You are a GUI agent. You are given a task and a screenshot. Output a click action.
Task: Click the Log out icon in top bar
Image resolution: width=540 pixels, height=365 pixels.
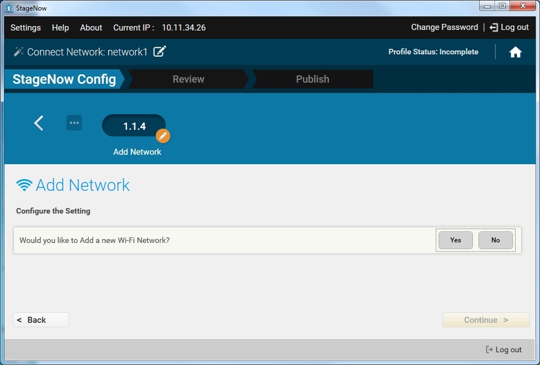click(493, 28)
